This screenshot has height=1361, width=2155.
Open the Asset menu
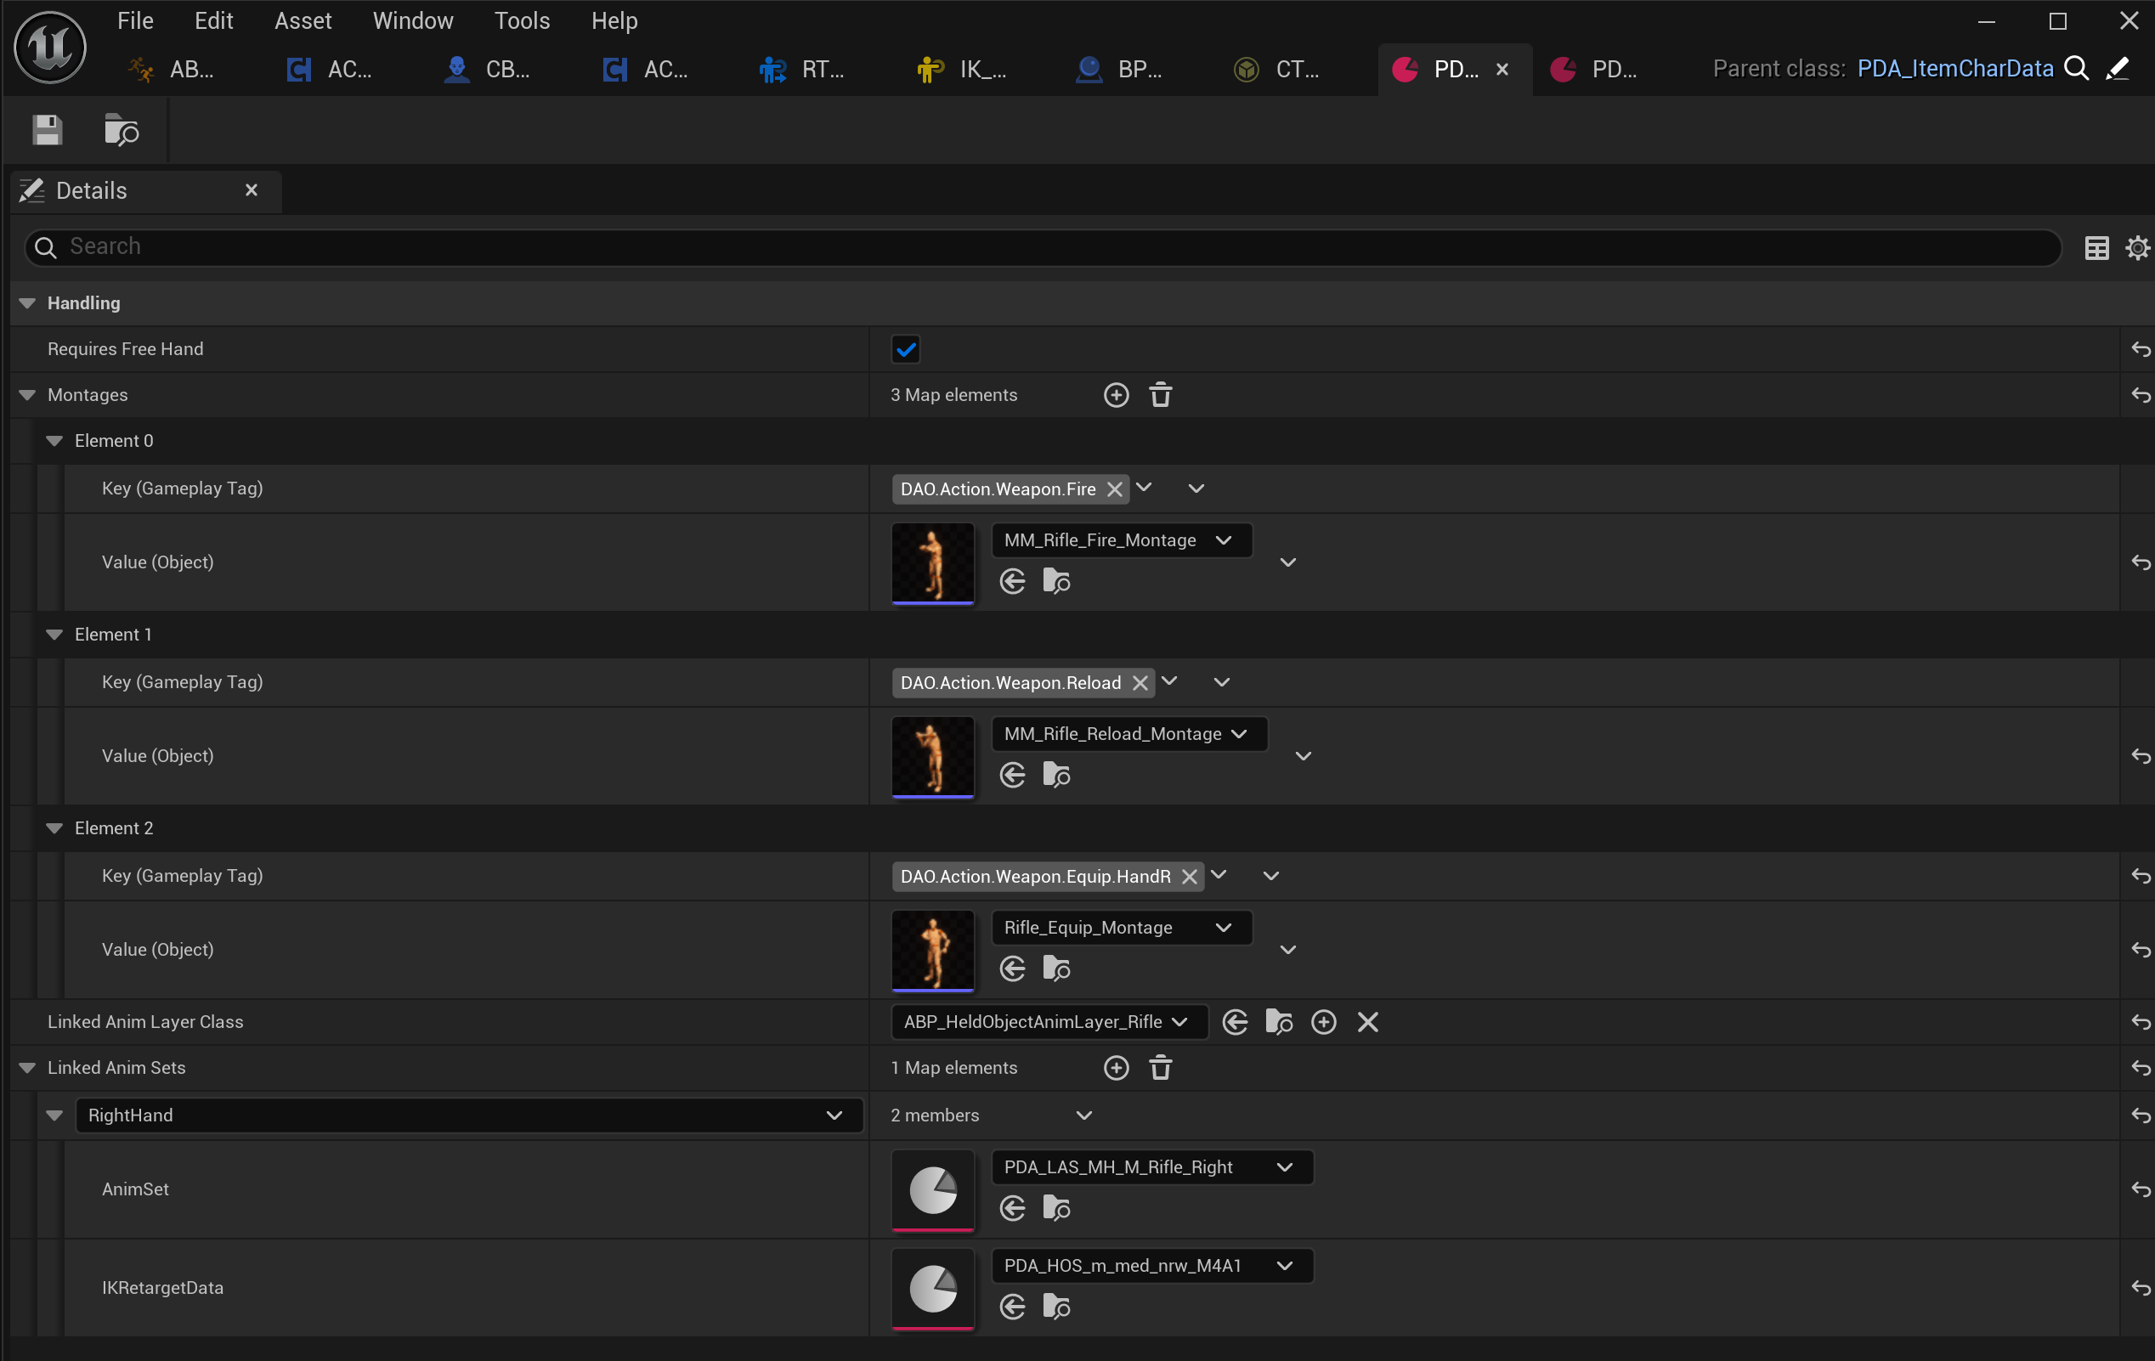303,20
